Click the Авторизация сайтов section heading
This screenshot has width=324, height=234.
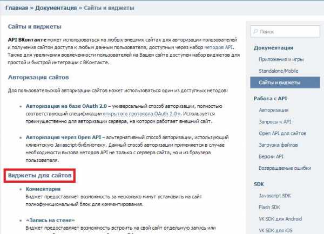coord(38,78)
